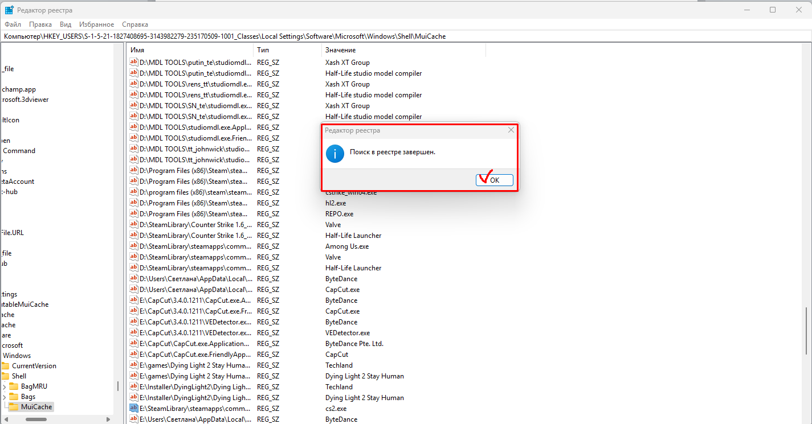
Task: Click value 'Half-Life studio model compiler' of putin_te row
Action: pos(373,73)
